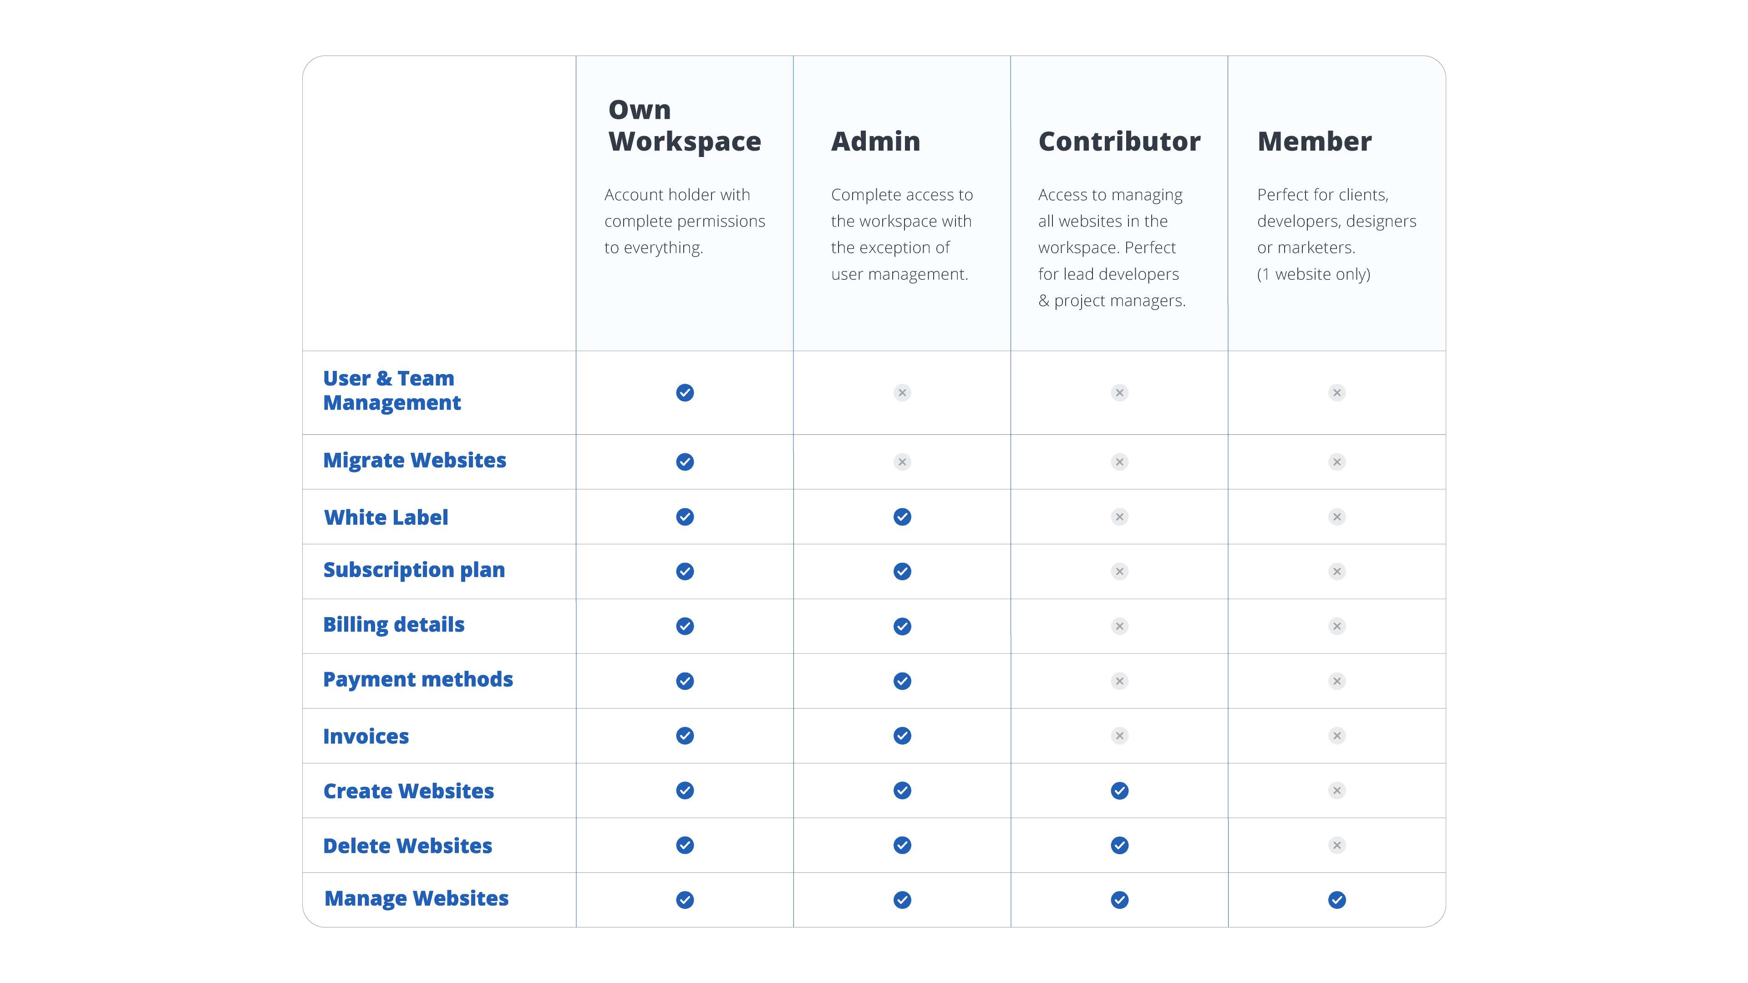This screenshot has width=1748, height=983.
Task: Click Own Workspace checkmark for Subscription plan
Action: click(685, 571)
